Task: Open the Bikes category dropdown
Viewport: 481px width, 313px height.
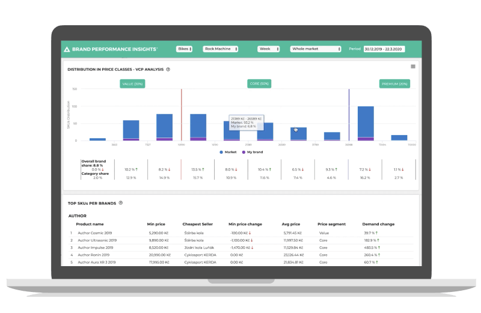Action: [x=184, y=49]
